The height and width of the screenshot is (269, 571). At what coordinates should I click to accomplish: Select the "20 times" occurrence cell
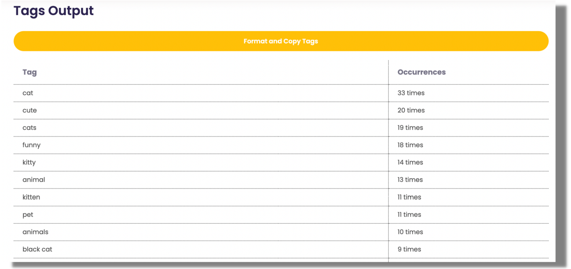tap(411, 110)
